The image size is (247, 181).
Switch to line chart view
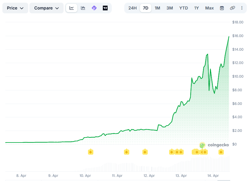click(x=72, y=8)
